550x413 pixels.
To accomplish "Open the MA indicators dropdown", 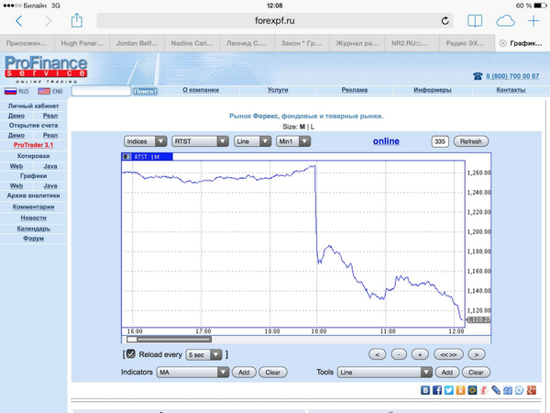I will 192,373.
